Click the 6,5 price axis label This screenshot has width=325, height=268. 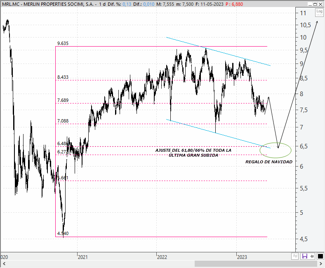(x=304, y=146)
